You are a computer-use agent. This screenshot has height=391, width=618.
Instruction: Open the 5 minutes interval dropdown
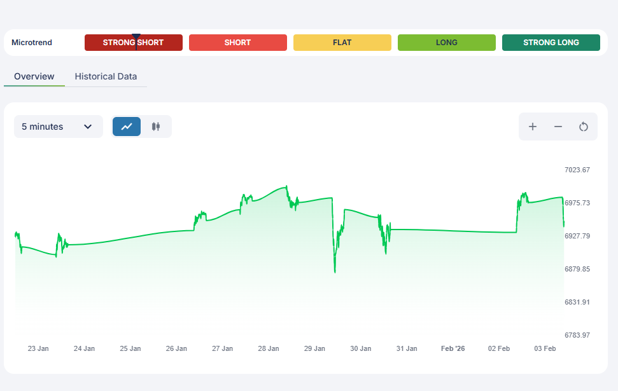tap(58, 127)
